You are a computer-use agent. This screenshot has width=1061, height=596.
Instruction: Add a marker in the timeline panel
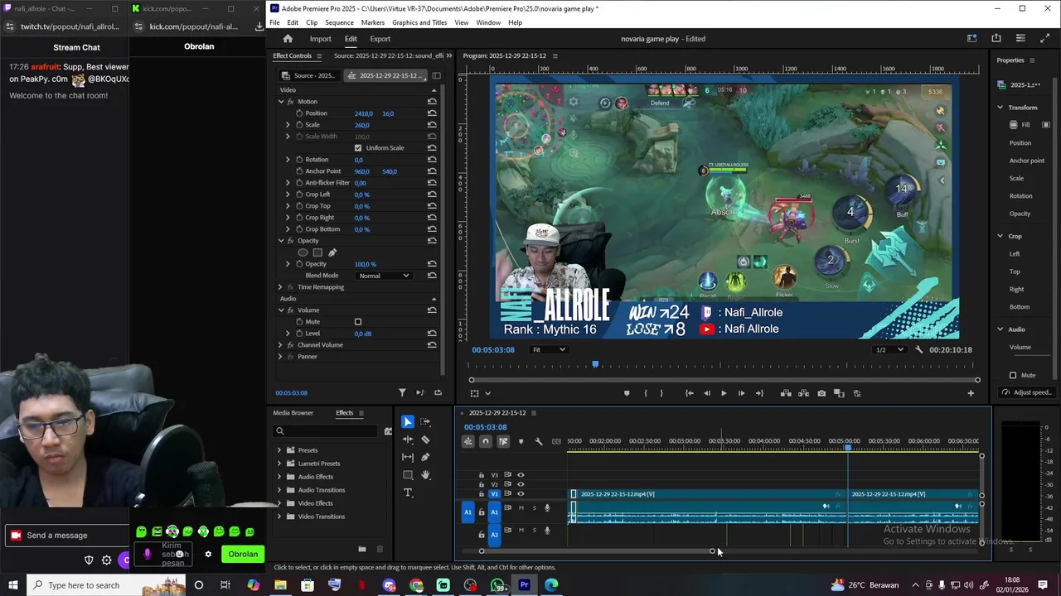[521, 441]
